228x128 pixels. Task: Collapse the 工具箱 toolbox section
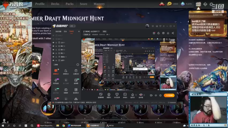pos(78,65)
